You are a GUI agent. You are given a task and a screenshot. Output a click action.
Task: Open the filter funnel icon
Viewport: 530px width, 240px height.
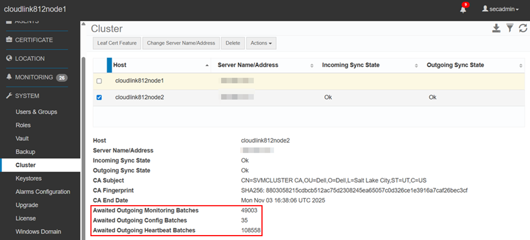510,29
